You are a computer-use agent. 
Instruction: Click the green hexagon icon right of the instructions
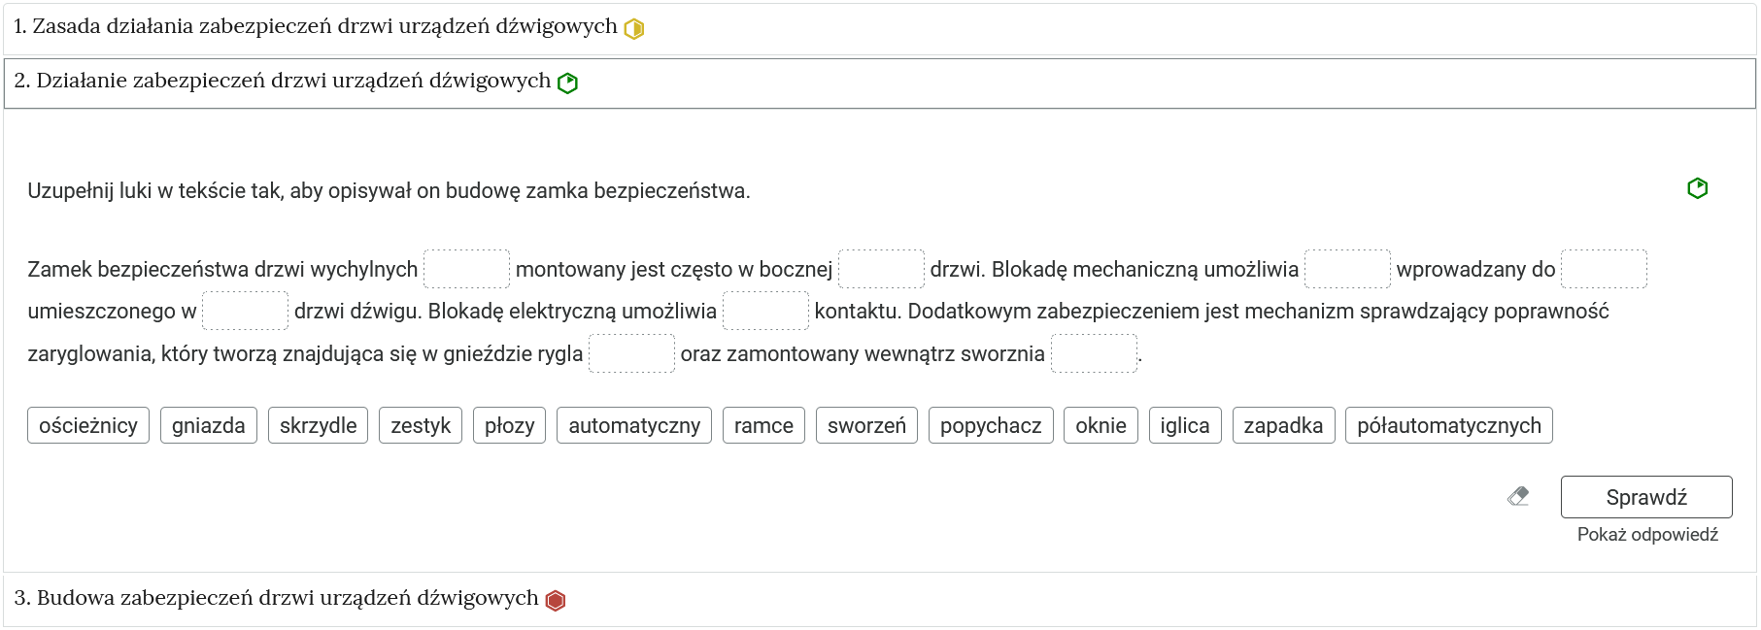coord(1697,188)
